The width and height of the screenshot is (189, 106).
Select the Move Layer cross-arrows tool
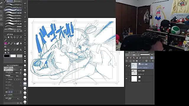click(x=14, y=37)
